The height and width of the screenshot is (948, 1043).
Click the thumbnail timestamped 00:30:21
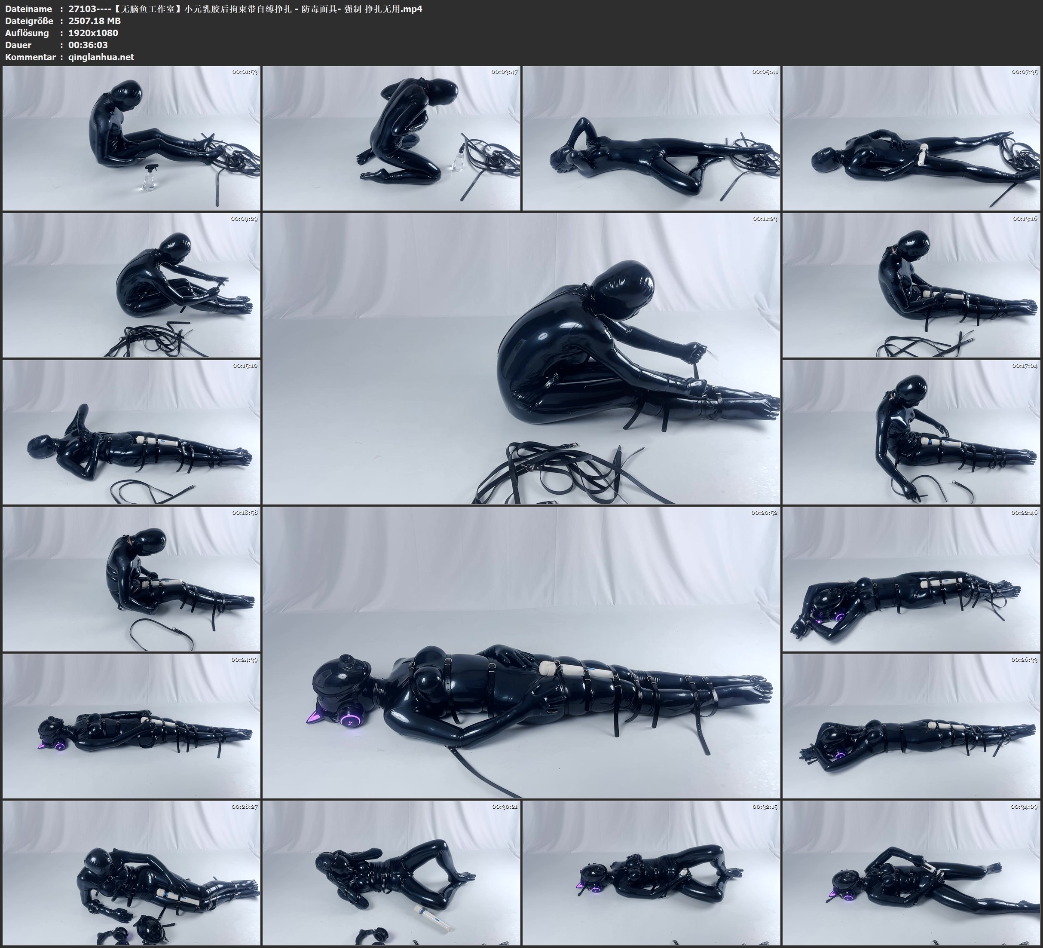[x=392, y=873]
